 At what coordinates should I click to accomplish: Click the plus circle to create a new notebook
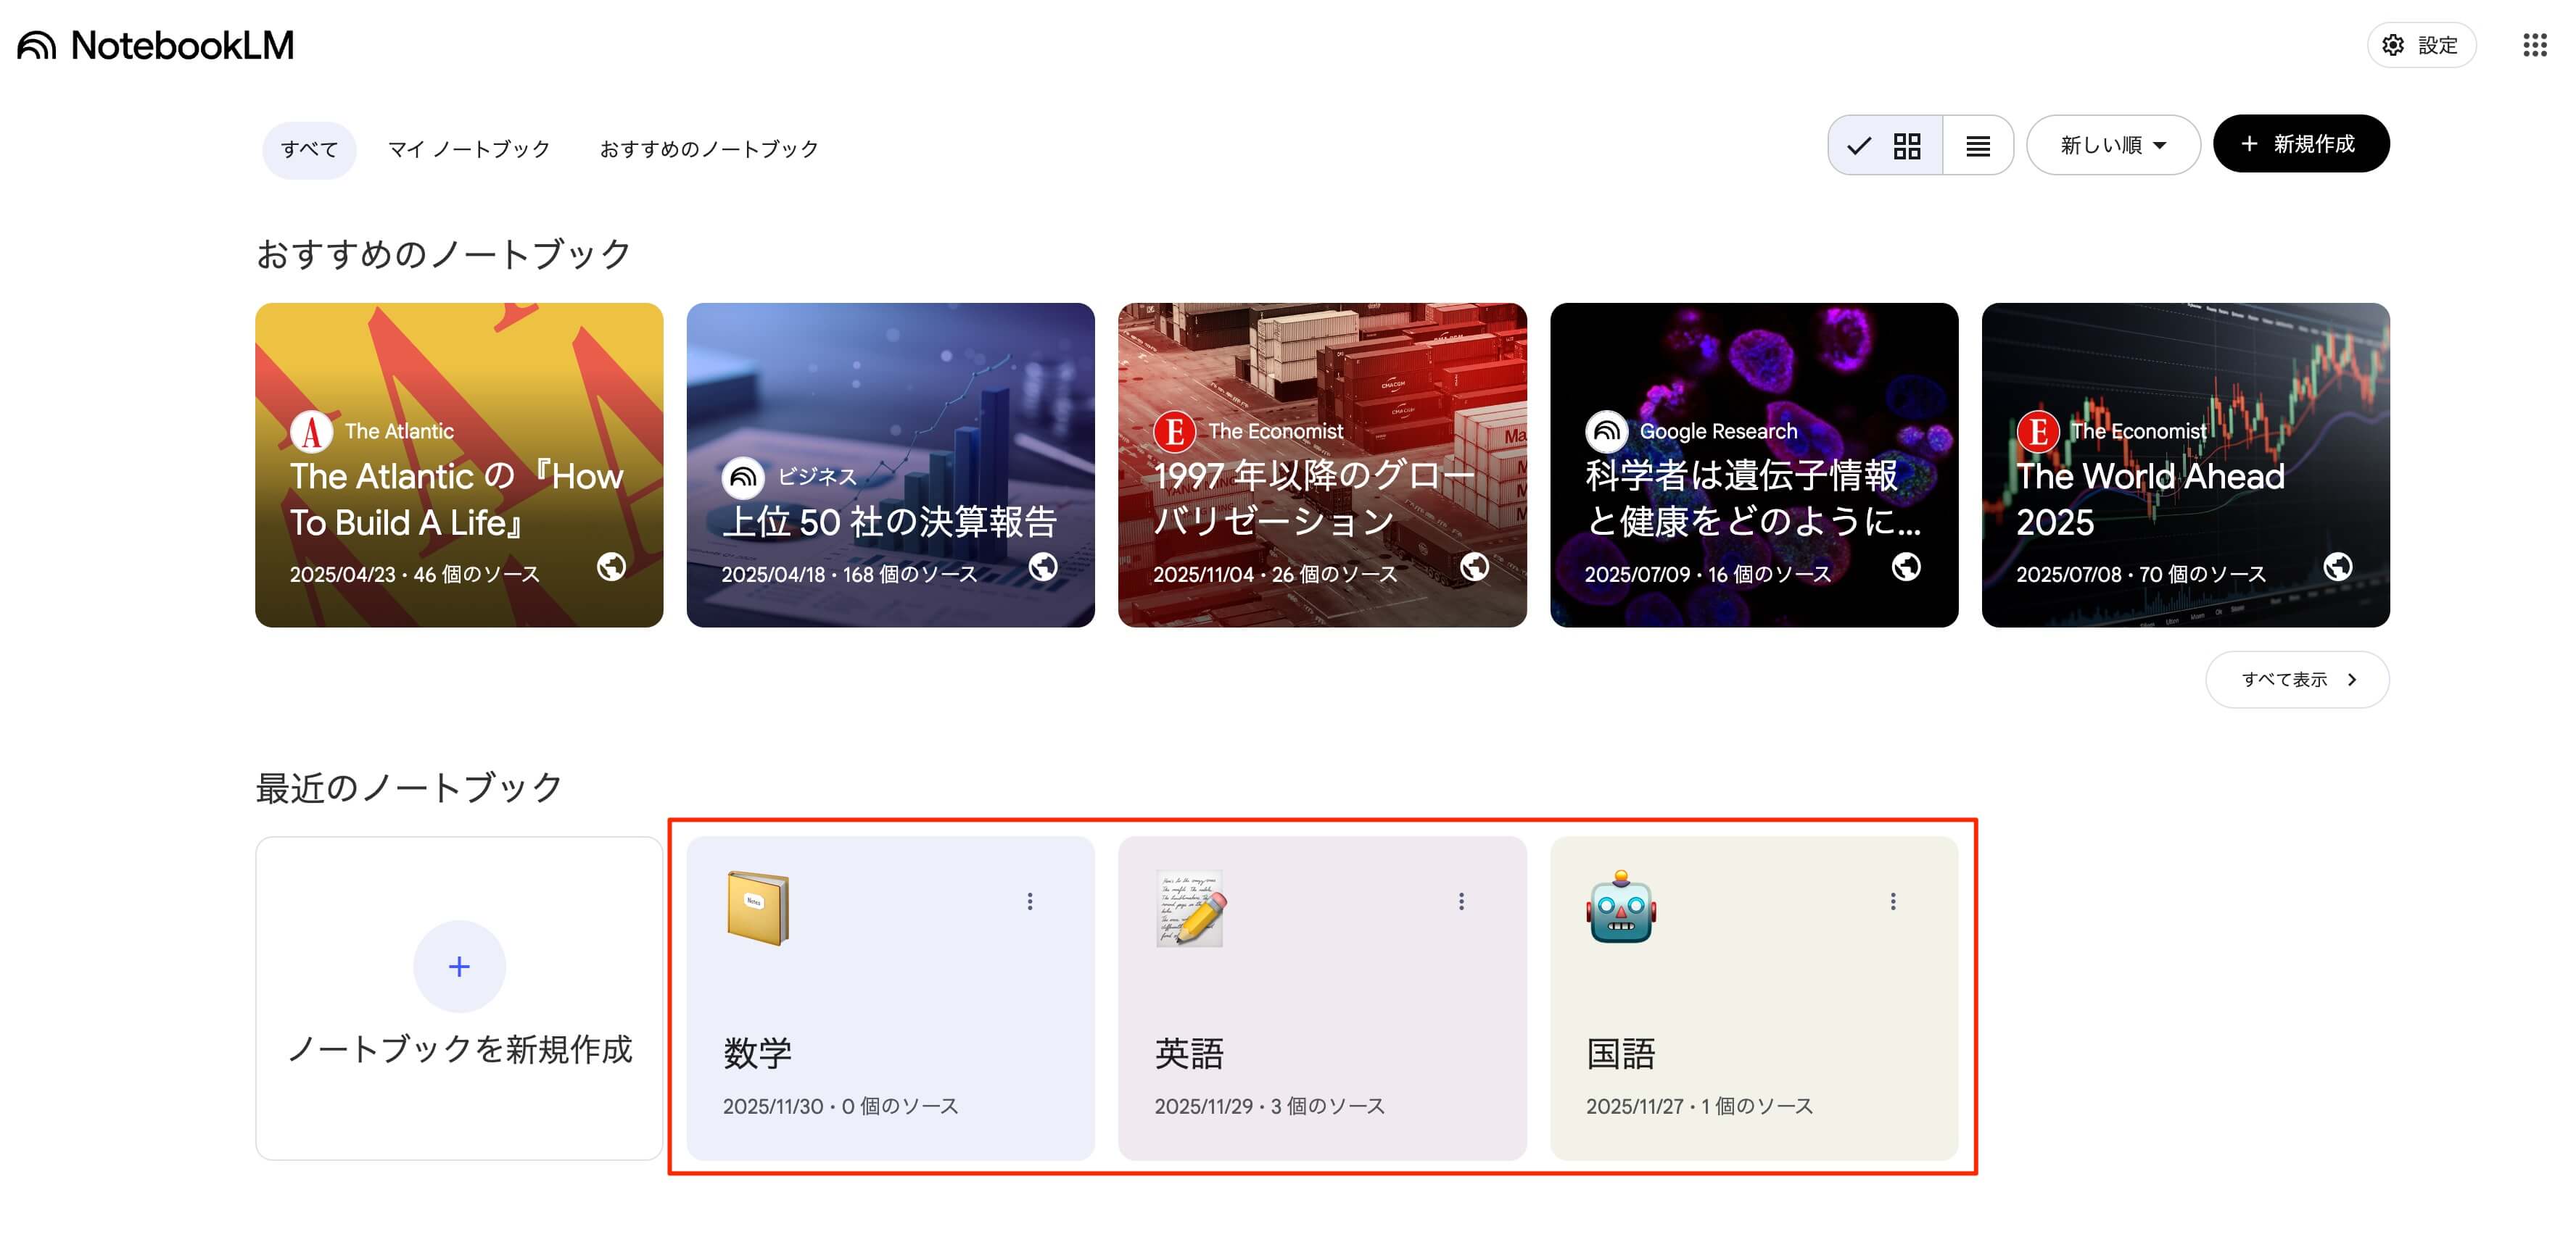click(459, 966)
